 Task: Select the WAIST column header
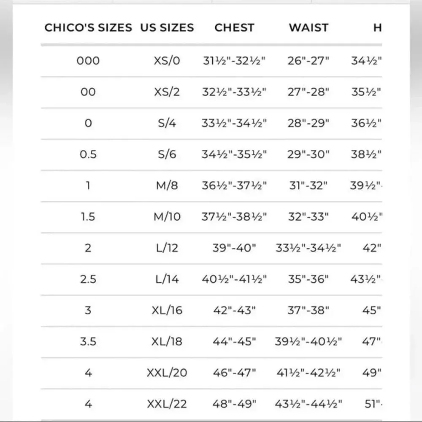308,28
